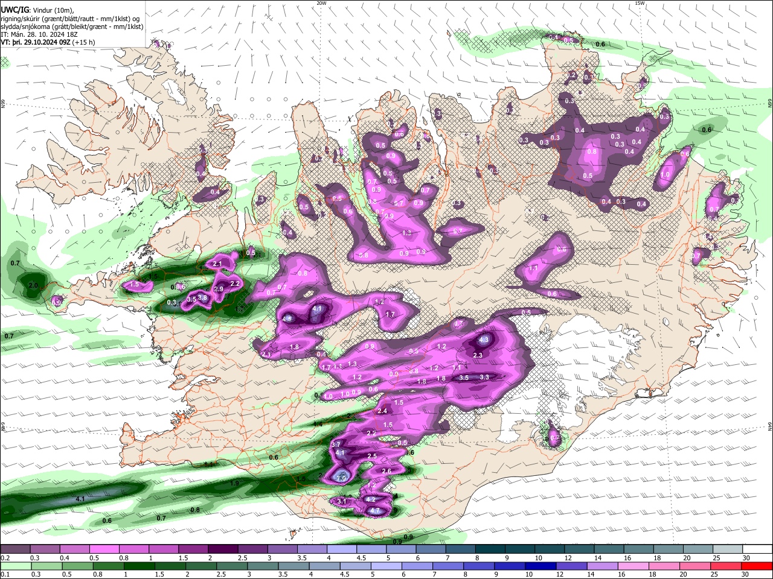Image resolution: width=773 pixels, height=579 pixels.
Task: Click the 'IT: Mán. 28. 10. 2024 18Z' line
Action: [40, 34]
